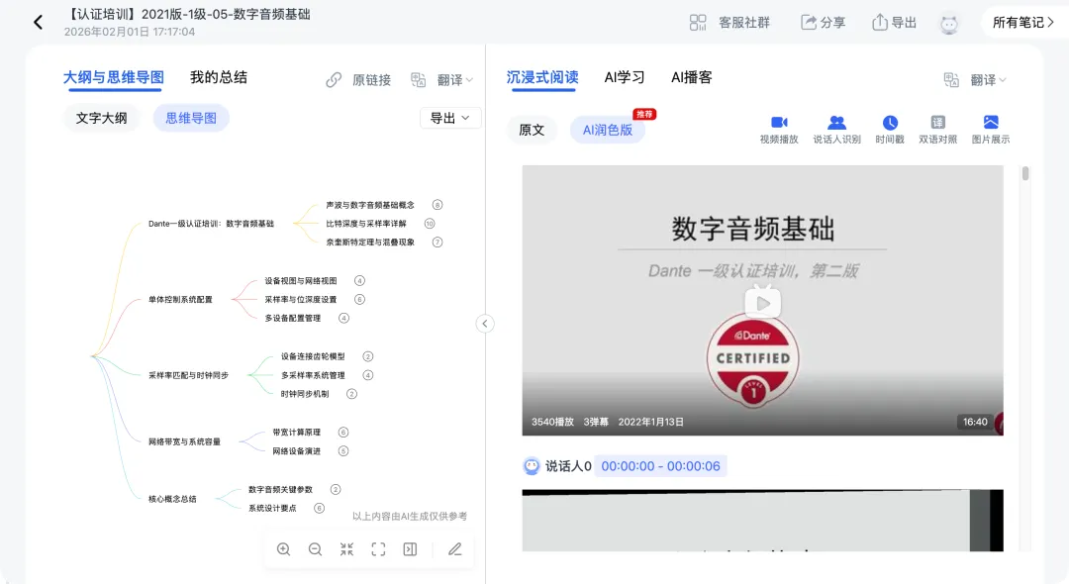Click the image thumbnail below the speaker line
1069x584 pixels.
[x=762, y=520]
